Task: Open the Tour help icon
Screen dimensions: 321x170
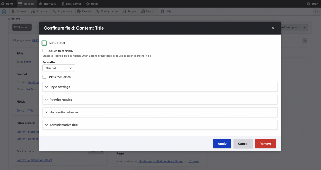Action: coord(308,4)
